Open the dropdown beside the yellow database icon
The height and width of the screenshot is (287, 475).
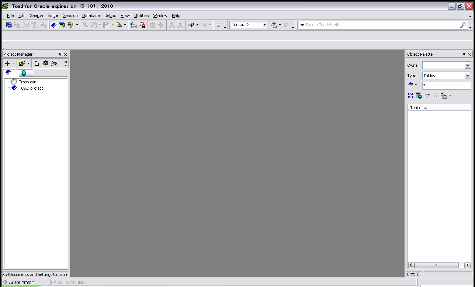tap(125, 25)
